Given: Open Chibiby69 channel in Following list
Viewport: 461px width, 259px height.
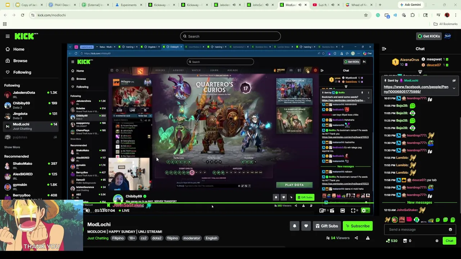Looking at the screenshot, I should click(31, 105).
